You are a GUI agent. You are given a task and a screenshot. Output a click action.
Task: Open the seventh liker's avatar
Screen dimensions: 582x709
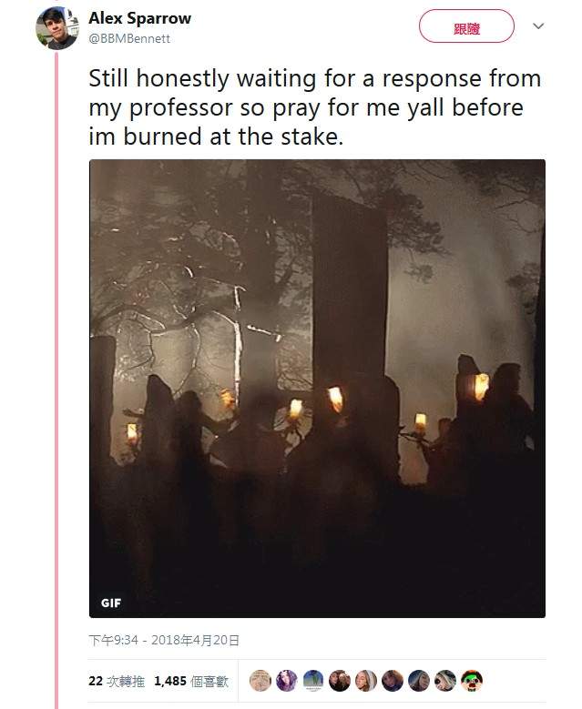click(x=419, y=681)
